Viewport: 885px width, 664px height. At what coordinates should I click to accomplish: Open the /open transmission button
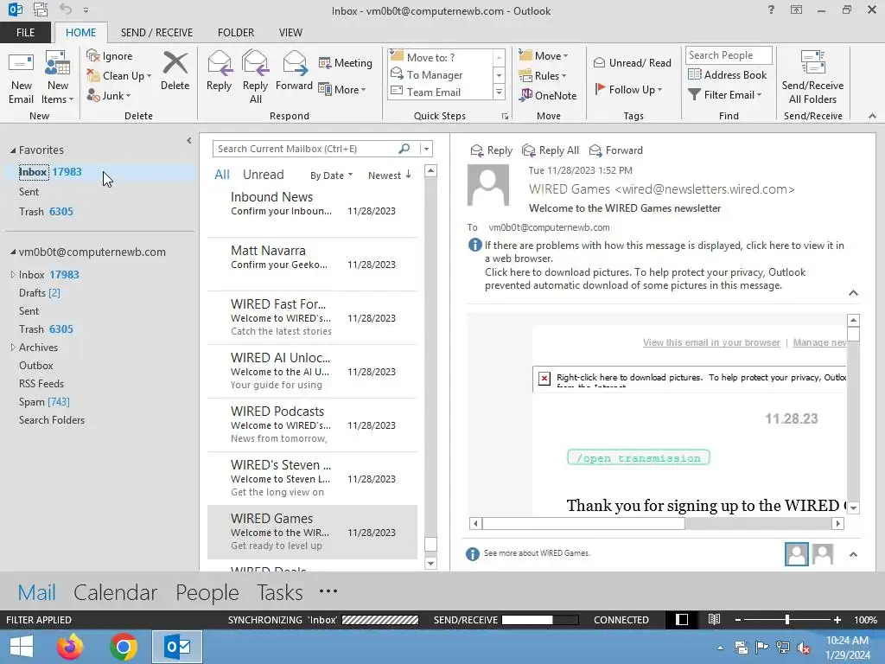639,457
